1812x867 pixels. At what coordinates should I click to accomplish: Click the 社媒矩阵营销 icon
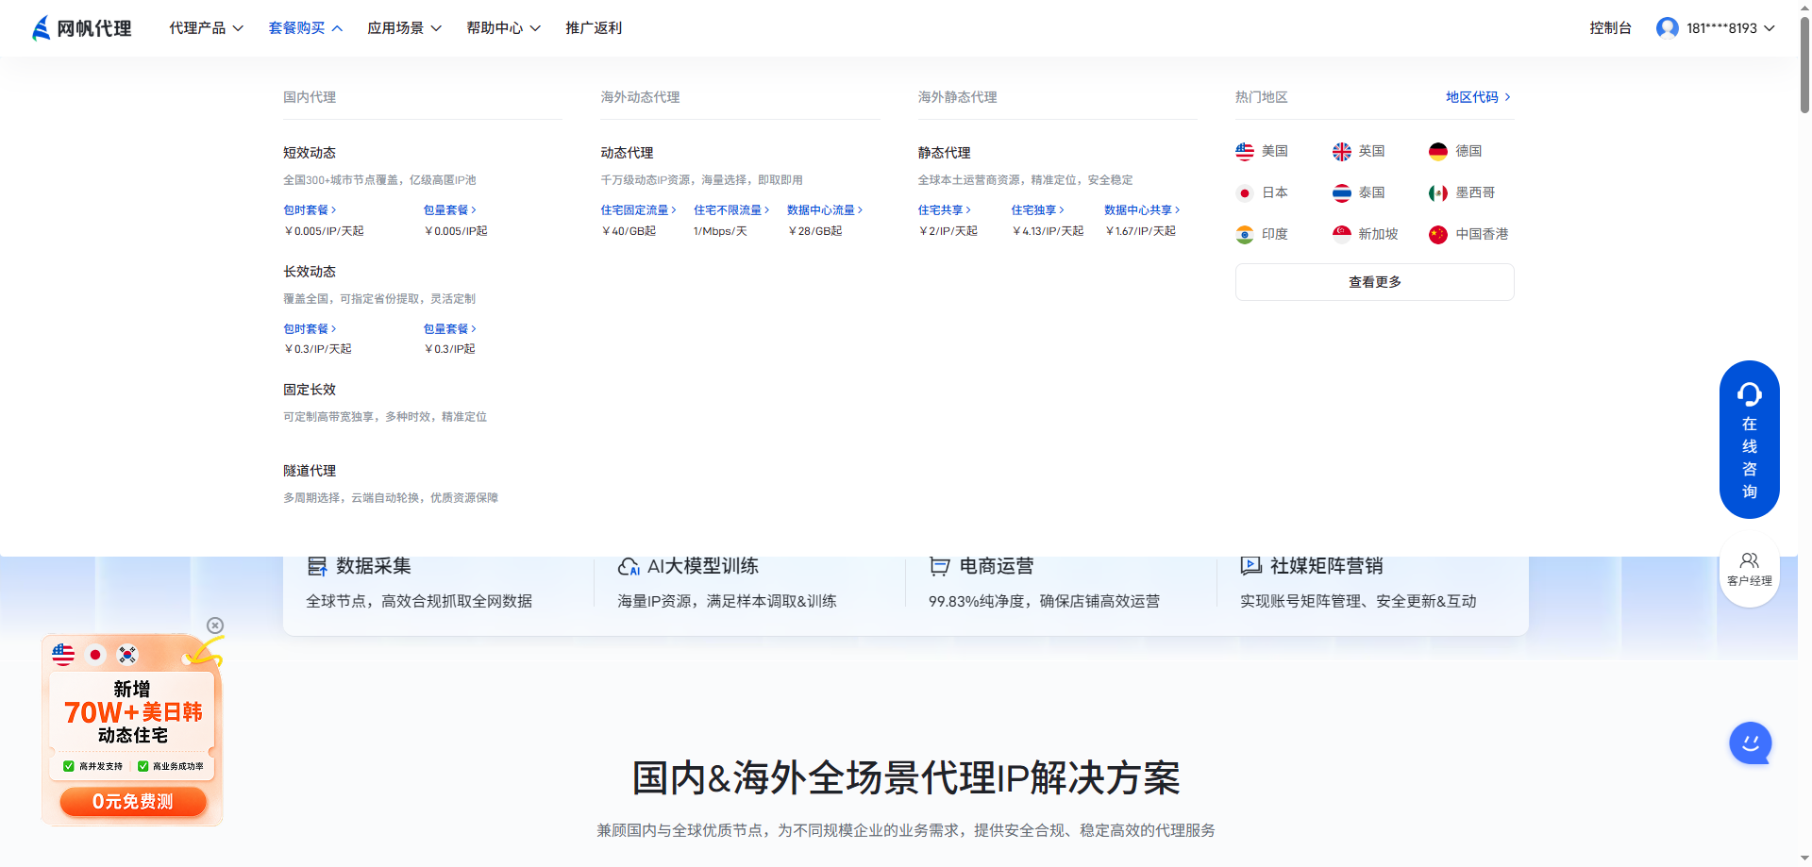coord(1251,566)
